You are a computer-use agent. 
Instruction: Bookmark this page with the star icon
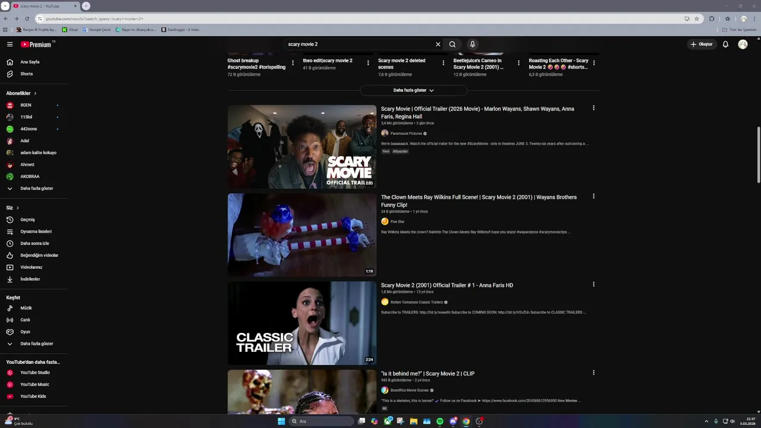pos(697,18)
